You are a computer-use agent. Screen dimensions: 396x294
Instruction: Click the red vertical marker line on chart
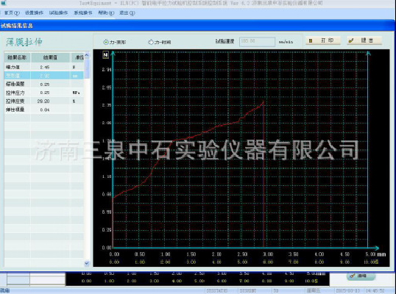(x=264, y=174)
